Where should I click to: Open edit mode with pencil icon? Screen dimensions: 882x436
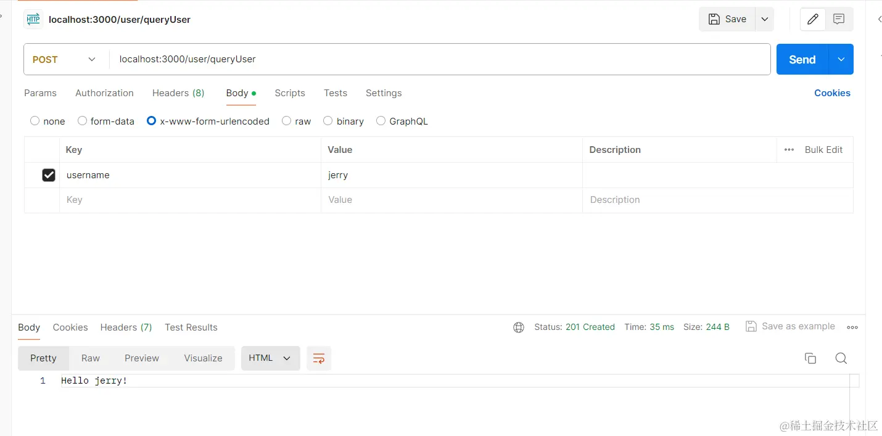click(813, 19)
